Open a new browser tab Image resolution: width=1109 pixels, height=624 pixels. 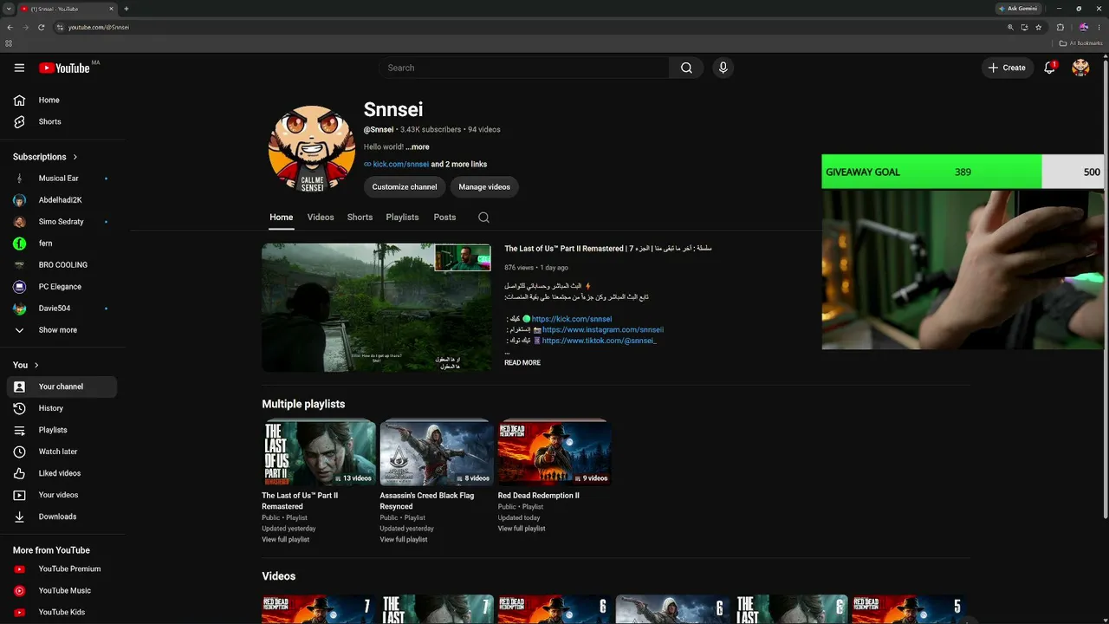(126, 9)
